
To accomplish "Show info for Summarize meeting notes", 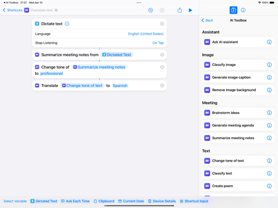I will (269, 138).
